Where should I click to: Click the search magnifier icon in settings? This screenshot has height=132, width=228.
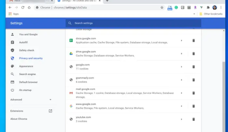click(70, 23)
